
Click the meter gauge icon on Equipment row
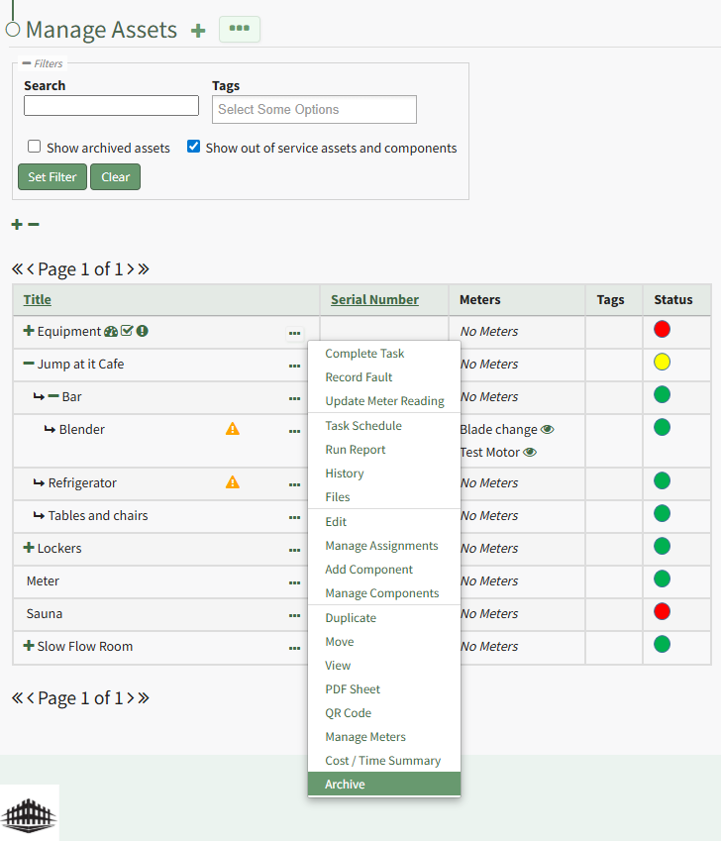[111, 332]
